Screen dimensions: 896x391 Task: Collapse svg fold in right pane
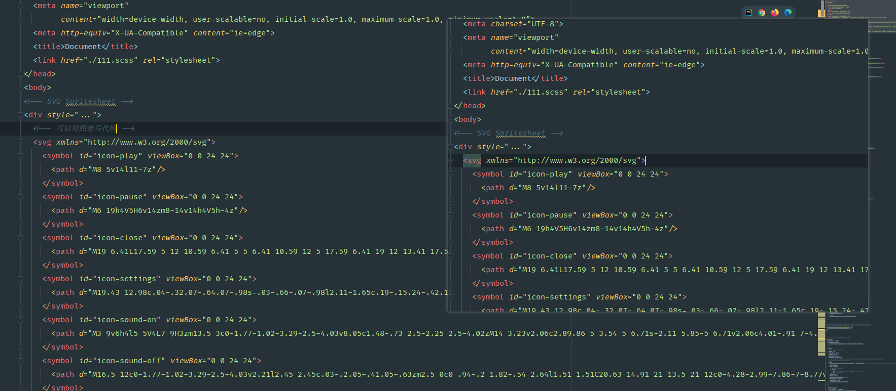(x=450, y=160)
